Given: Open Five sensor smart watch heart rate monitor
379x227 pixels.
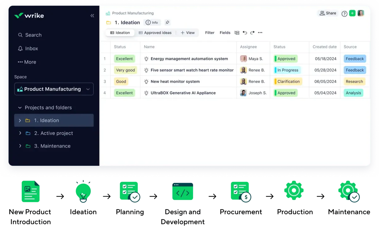Looking at the screenshot, I should 192,70.
